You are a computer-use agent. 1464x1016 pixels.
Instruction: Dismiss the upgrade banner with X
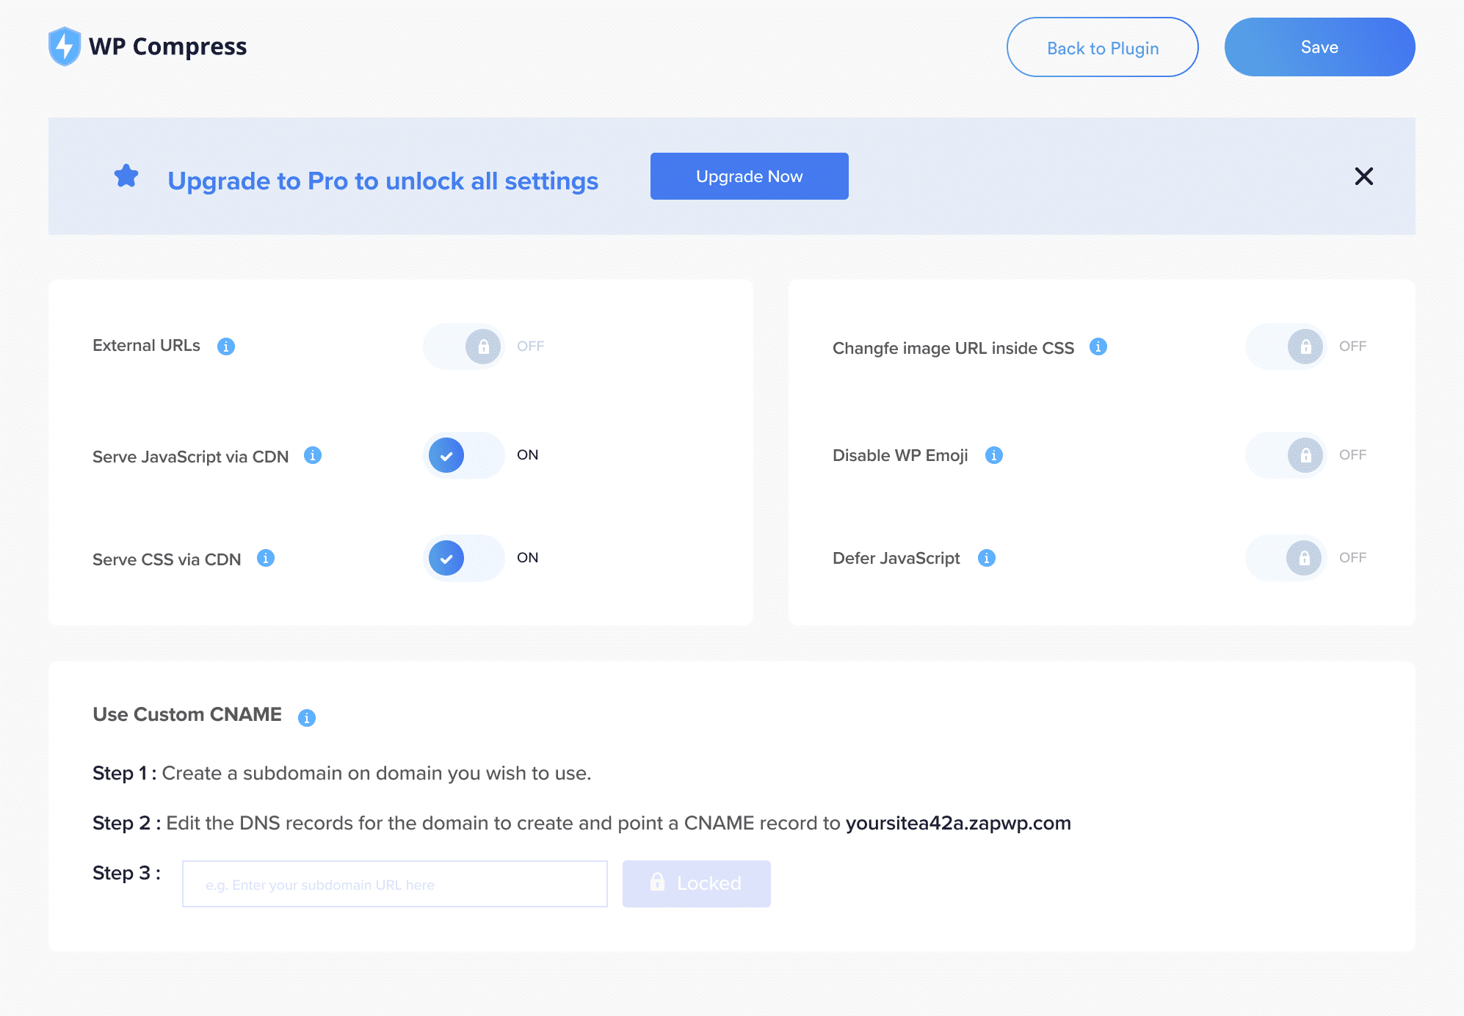[1363, 176]
